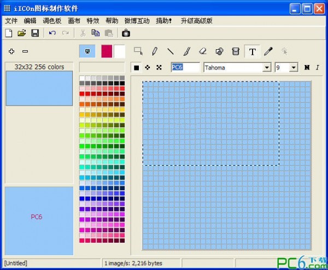The image size is (328, 270).
Task: Open the 微博互动 menu
Action: 137,21
